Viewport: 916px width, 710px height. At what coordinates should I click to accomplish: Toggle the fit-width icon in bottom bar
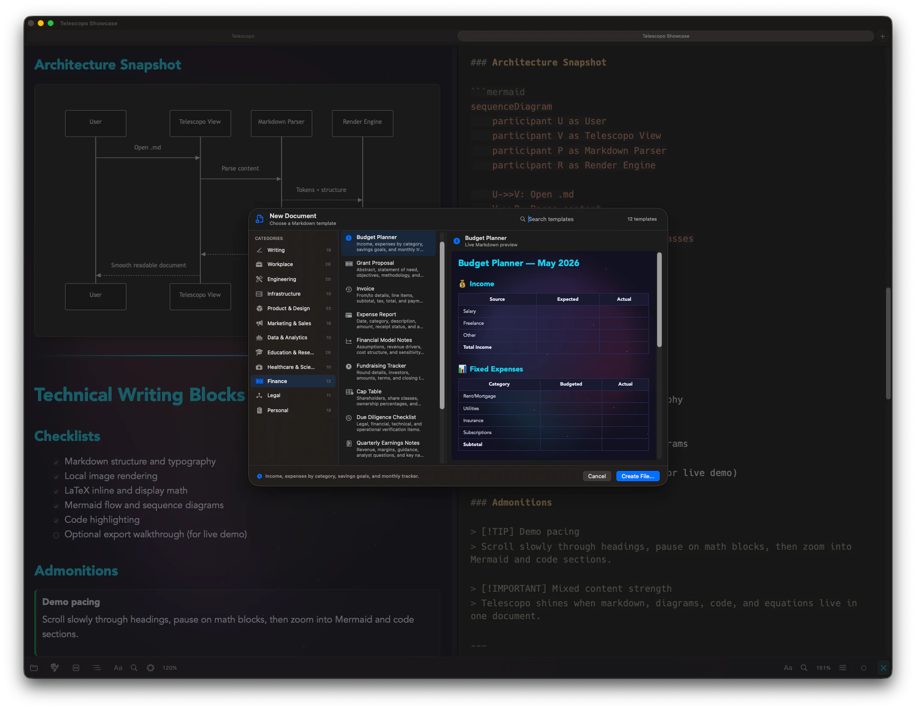click(76, 668)
